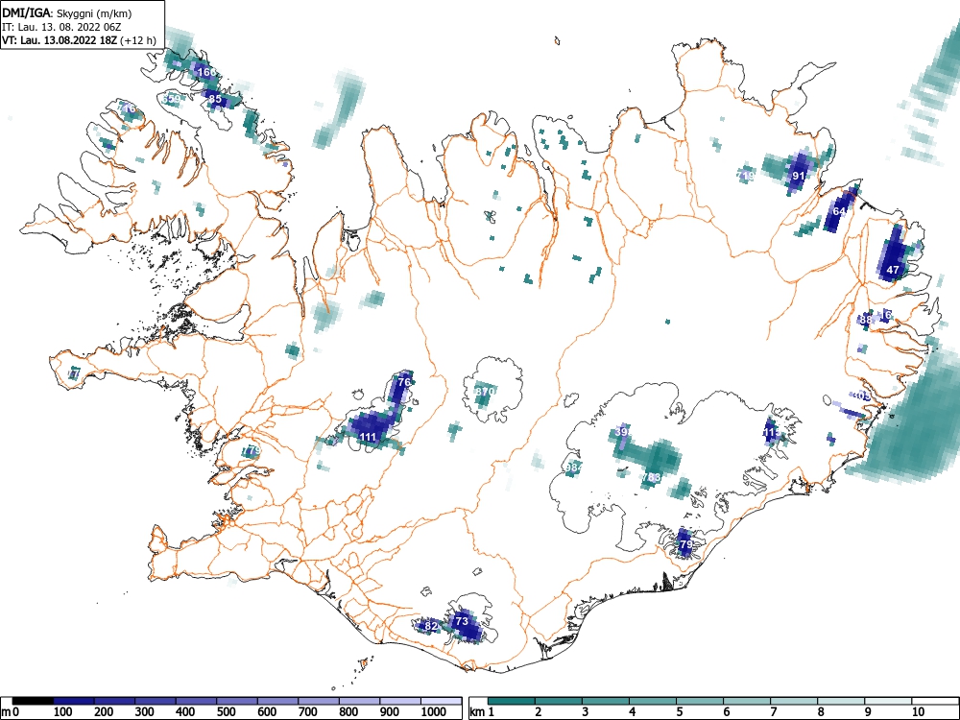Click the '111' visibility value on the map
This screenshot has height=720, width=960.
click(x=368, y=437)
